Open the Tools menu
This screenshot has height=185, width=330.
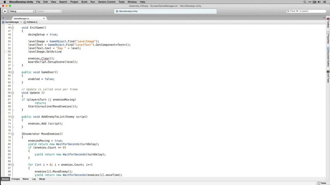point(122,2)
